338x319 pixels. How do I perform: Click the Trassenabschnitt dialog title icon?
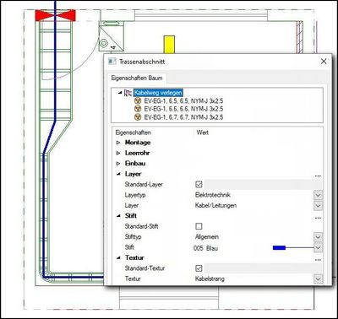[x=112, y=62]
